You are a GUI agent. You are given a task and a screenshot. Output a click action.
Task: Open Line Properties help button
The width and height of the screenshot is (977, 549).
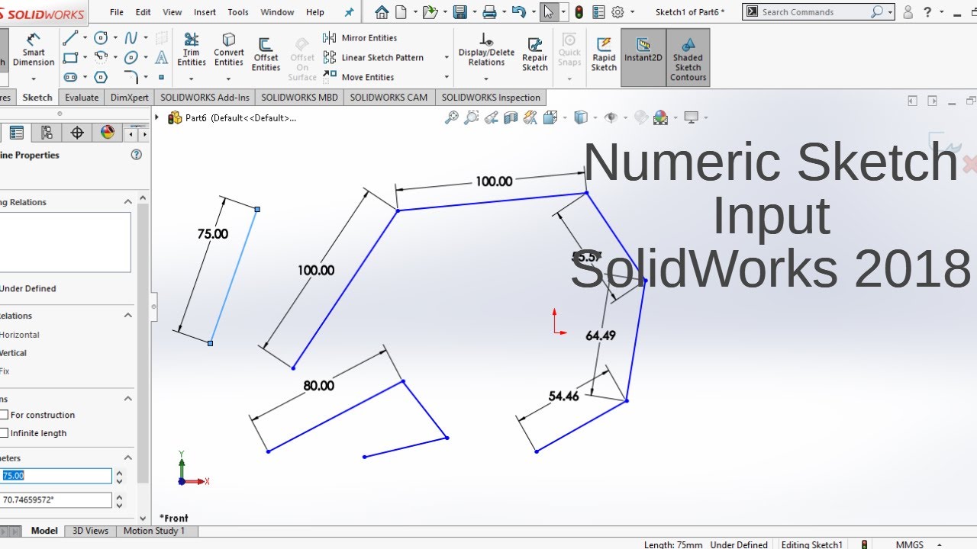click(x=137, y=155)
